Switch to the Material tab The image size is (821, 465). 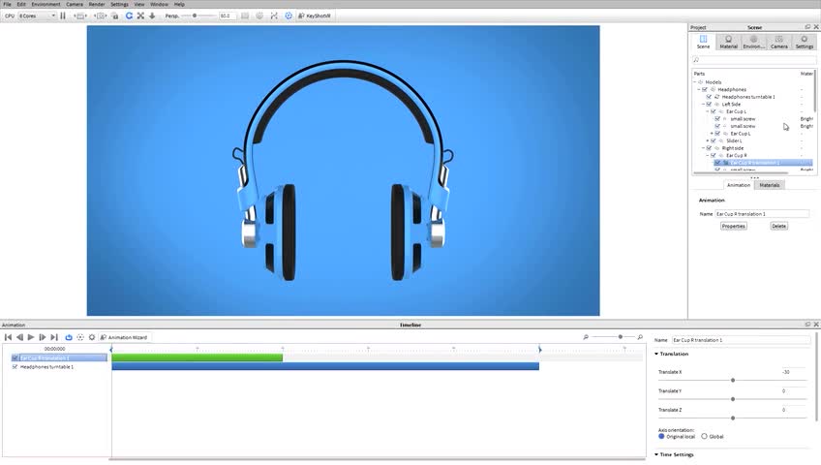coord(728,42)
